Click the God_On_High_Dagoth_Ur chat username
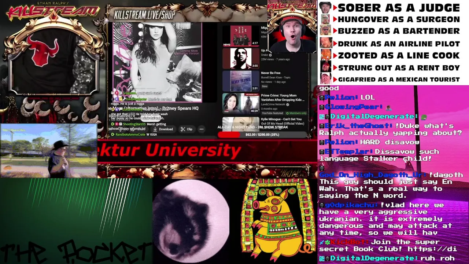The height and width of the screenshot is (264, 469). point(373,175)
